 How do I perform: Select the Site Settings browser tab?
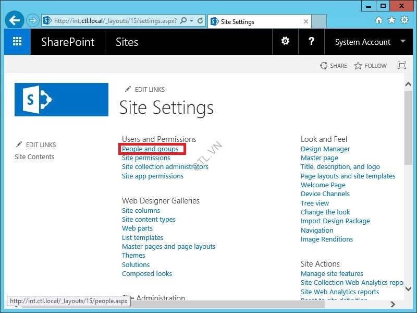[x=255, y=22]
